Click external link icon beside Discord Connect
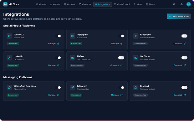Image resolution: width=194 pixels, height=121 pixels. point(185,95)
